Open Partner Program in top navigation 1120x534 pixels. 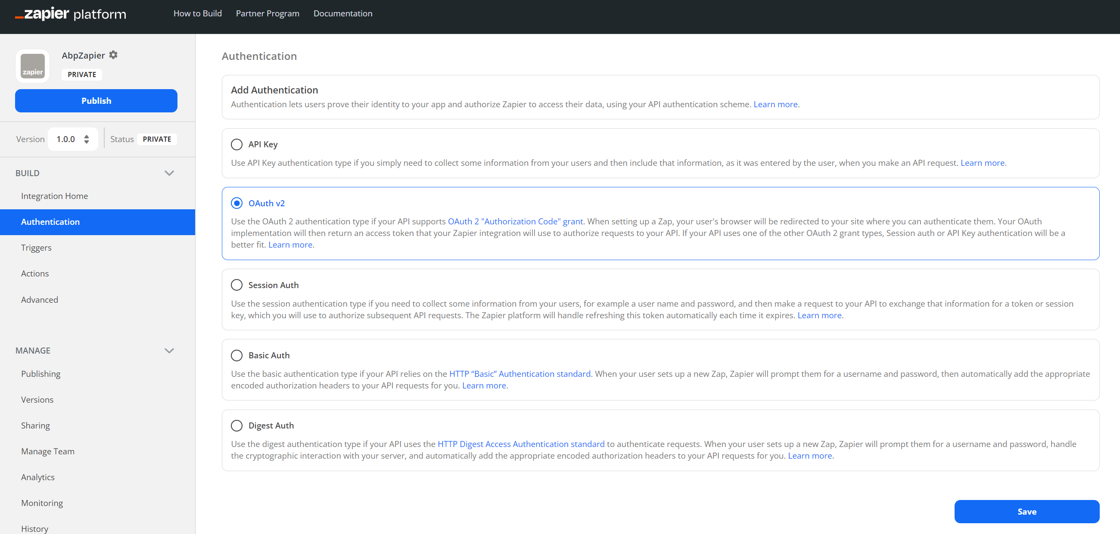[268, 13]
